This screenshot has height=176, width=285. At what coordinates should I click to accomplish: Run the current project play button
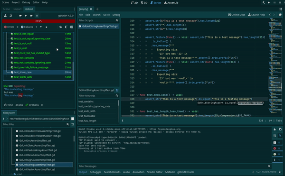(269, 2)
